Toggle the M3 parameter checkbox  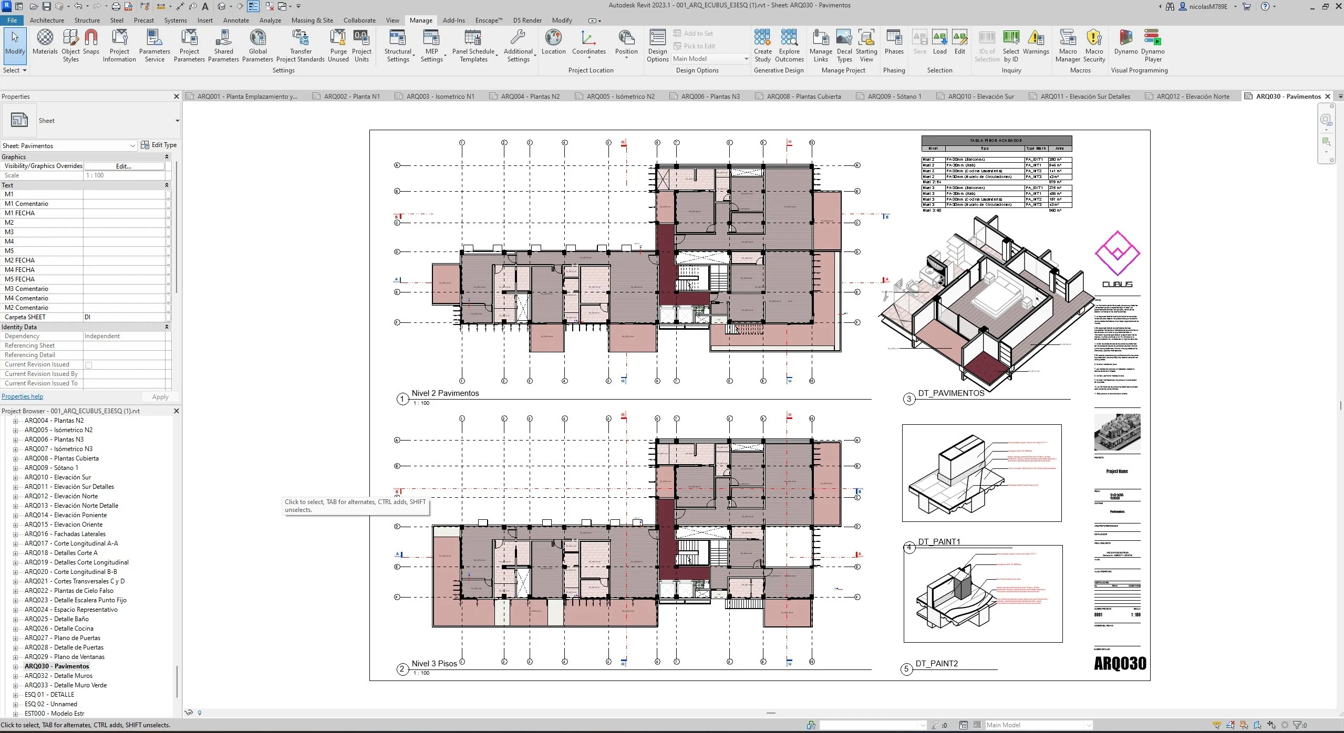click(168, 232)
